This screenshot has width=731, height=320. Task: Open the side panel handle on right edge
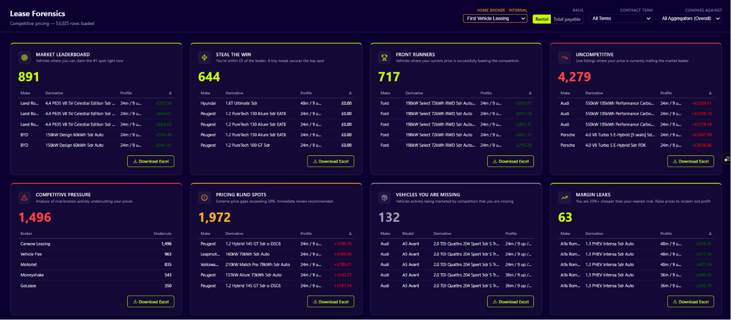click(727, 159)
